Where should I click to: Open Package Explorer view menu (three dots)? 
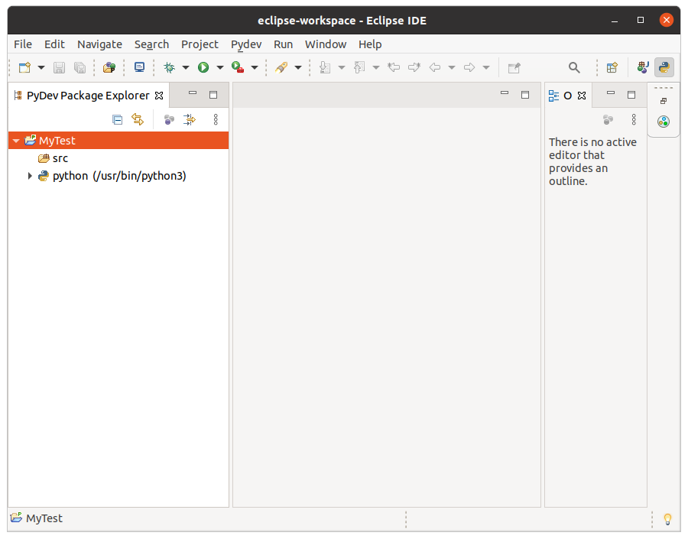pyautogui.click(x=216, y=119)
